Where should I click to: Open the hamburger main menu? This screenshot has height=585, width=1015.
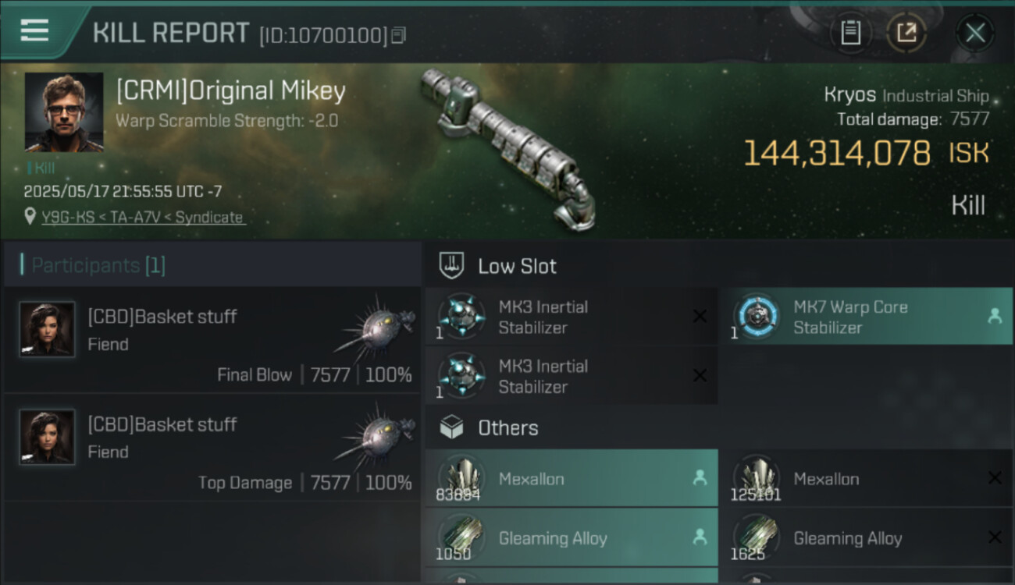(x=34, y=30)
